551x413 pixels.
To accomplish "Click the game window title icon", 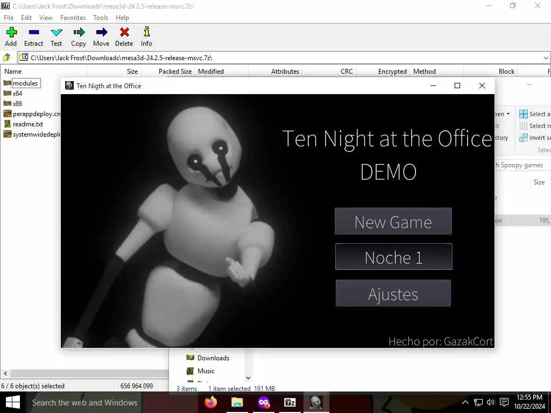I will click(69, 86).
